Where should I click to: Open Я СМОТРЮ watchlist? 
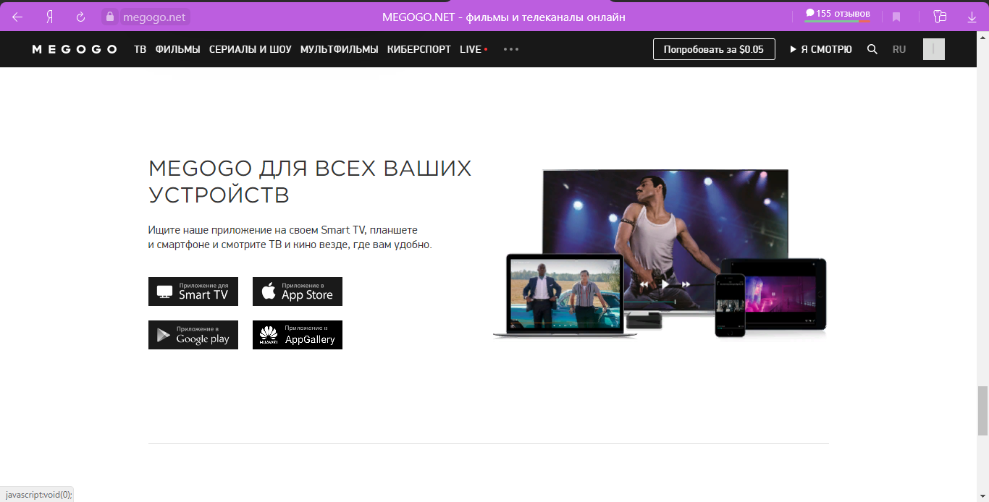tap(821, 49)
